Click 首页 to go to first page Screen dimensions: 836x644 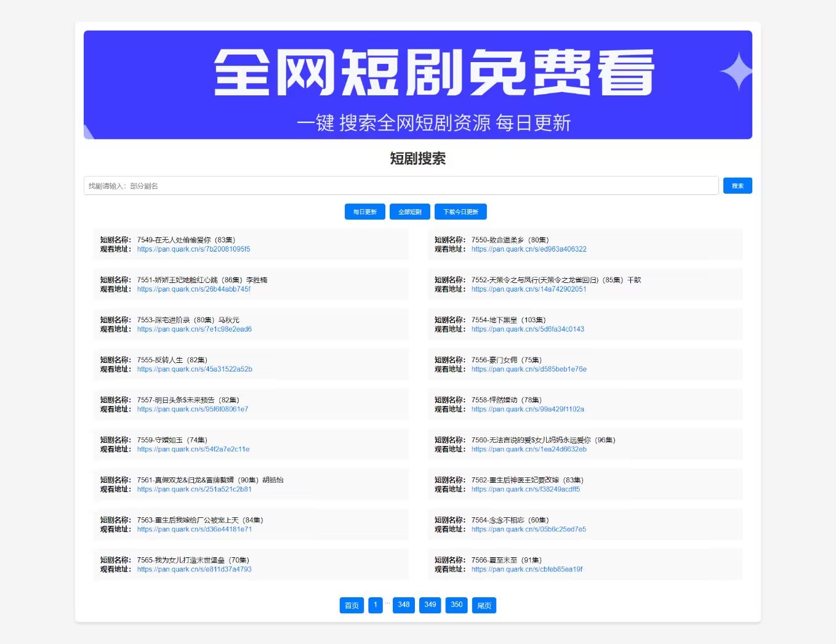[x=351, y=605]
